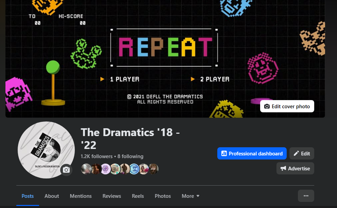Click the Advertise megaphone button

pyautogui.click(x=295, y=168)
